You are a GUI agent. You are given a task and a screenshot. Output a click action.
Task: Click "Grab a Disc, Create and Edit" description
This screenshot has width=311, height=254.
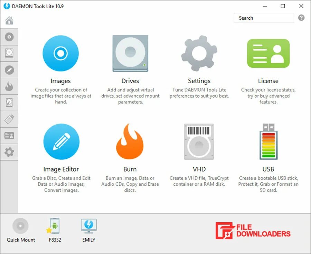(x=61, y=184)
